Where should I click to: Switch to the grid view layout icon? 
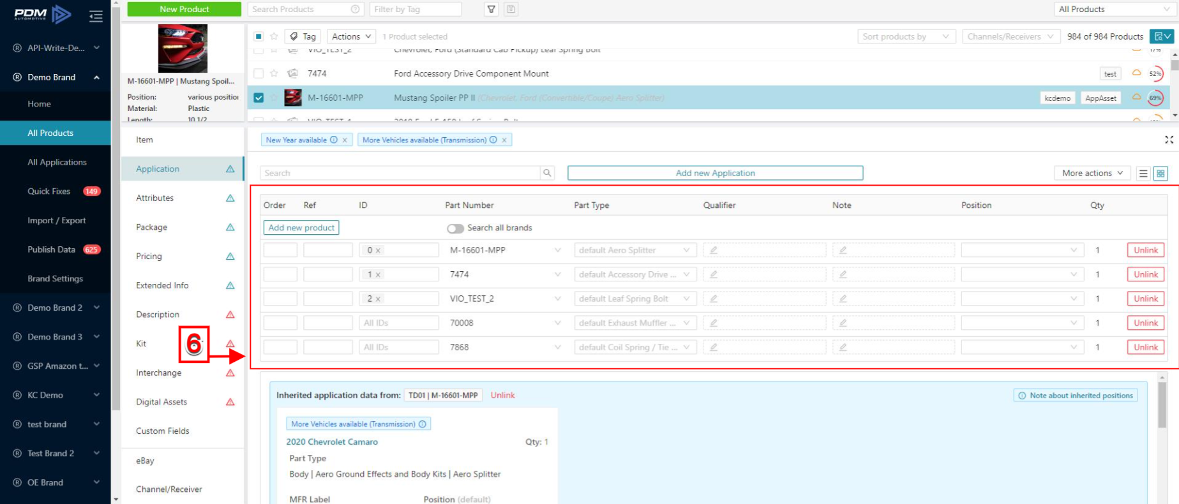pyautogui.click(x=1161, y=174)
